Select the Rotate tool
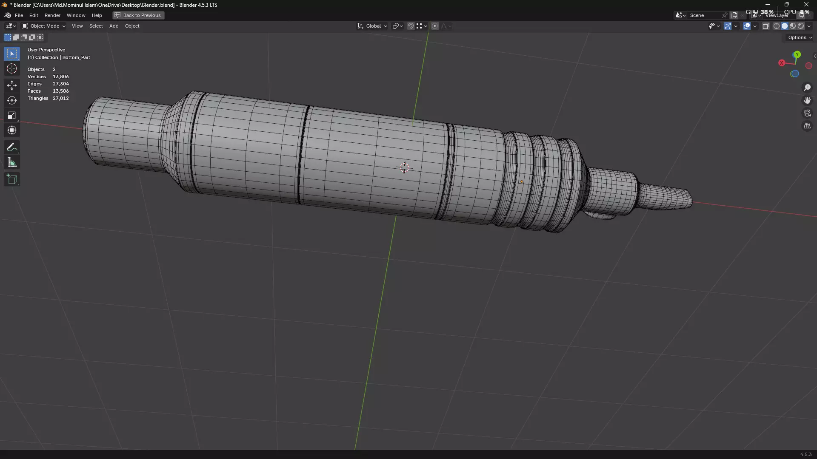Image resolution: width=817 pixels, height=459 pixels. click(x=12, y=100)
